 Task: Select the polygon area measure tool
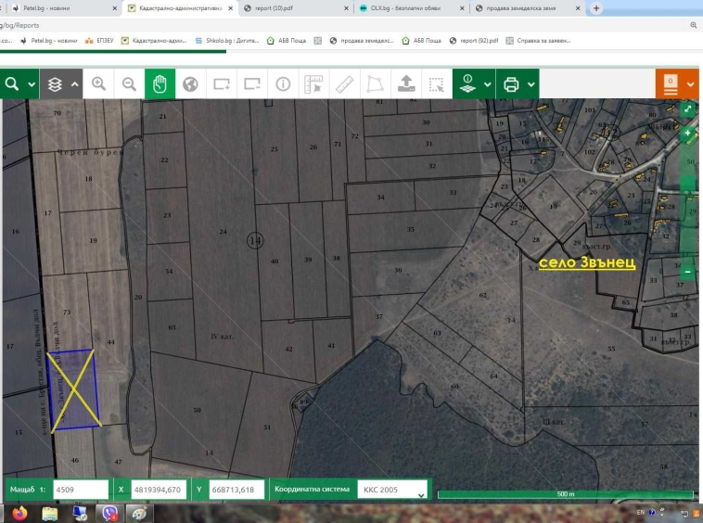[375, 83]
